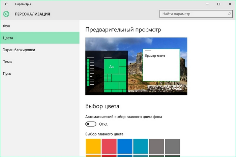Pick the pink-red accent color swatch
The width and height of the screenshot is (236, 157).
click(x=109, y=146)
